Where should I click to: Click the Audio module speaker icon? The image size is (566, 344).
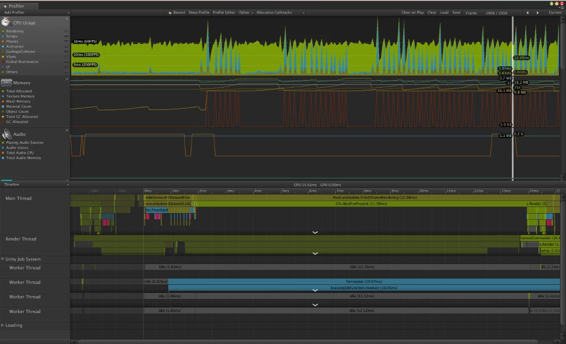[7, 134]
